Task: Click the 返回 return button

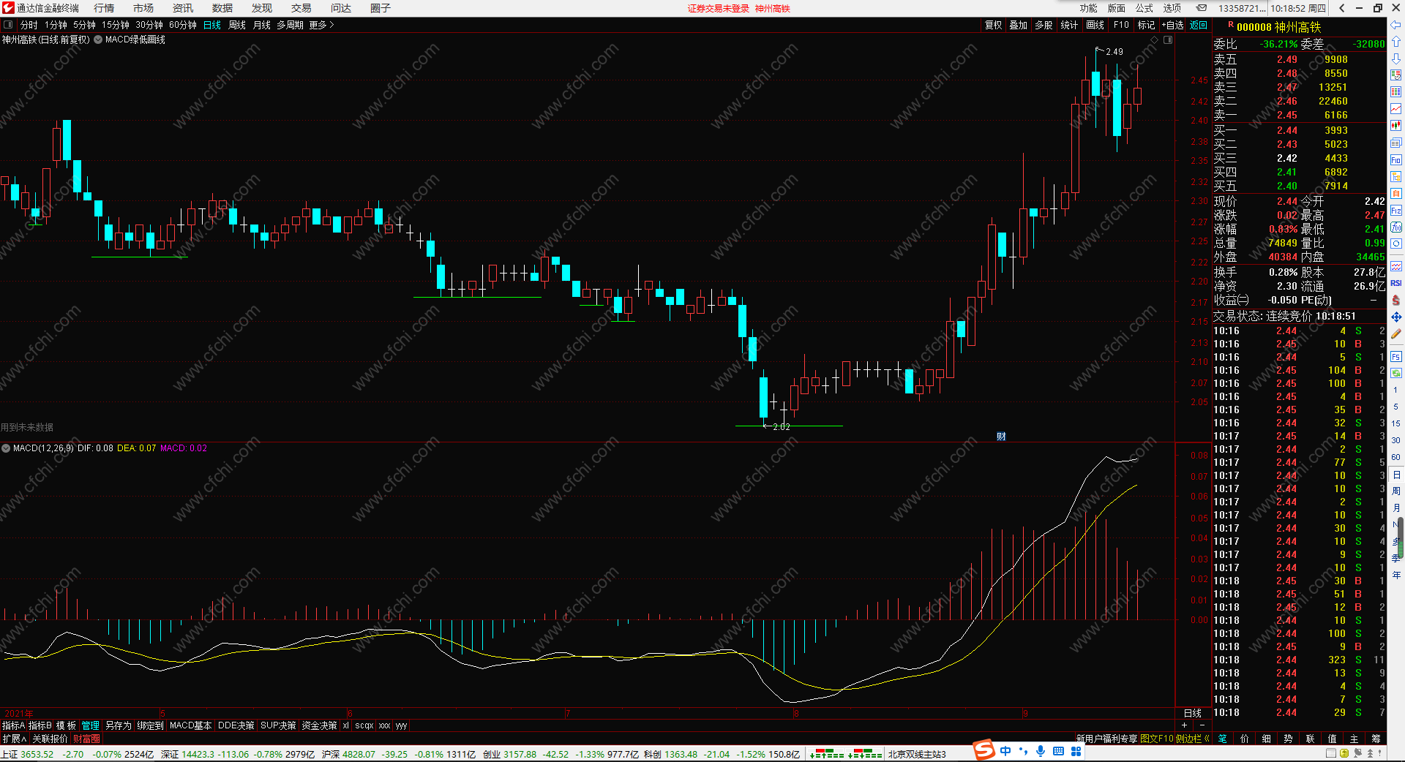Action: coord(1199,25)
